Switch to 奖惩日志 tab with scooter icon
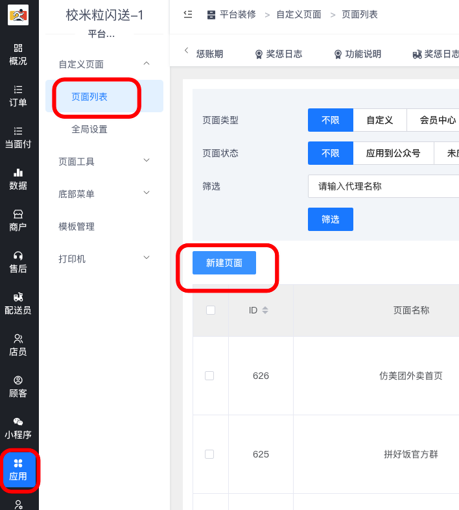The width and height of the screenshot is (459, 510). click(x=436, y=54)
